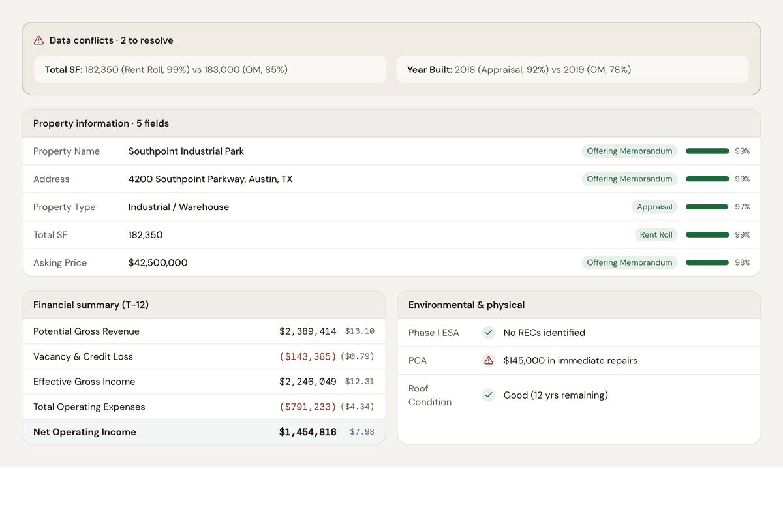Viewport: 783px width, 522px height.
Task: Select the Total Operating Expenses amount ($791,233)
Action: click(x=308, y=407)
